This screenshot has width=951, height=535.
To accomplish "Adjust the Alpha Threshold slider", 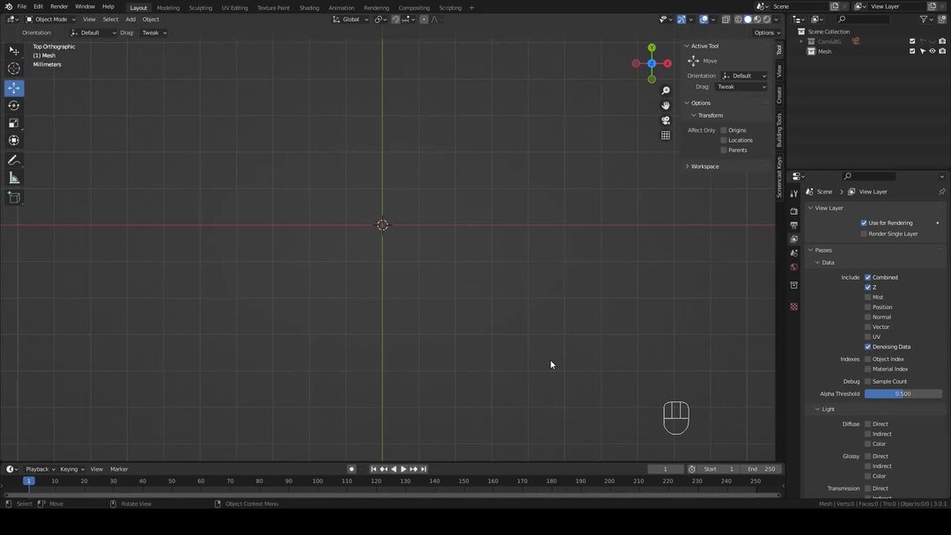I will point(903,393).
